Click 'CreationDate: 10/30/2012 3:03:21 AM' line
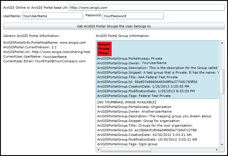This screenshot has height=156, width=228. click(x=144, y=135)
